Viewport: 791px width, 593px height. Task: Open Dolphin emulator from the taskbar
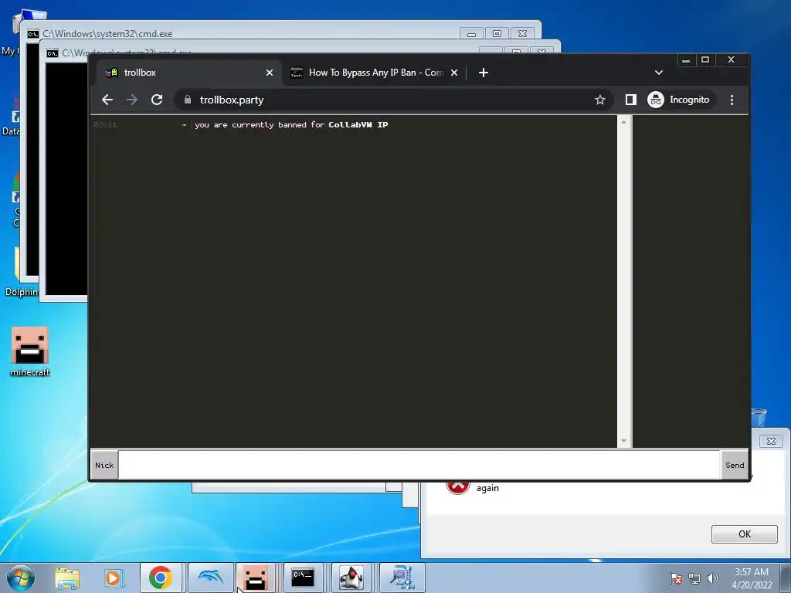click(x=211, y=578)
